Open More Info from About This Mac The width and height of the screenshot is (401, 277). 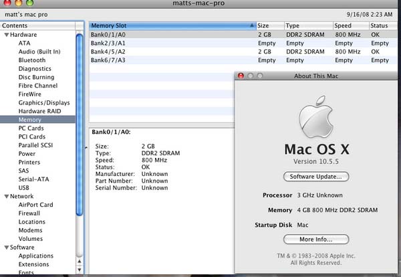pos(316,239)
